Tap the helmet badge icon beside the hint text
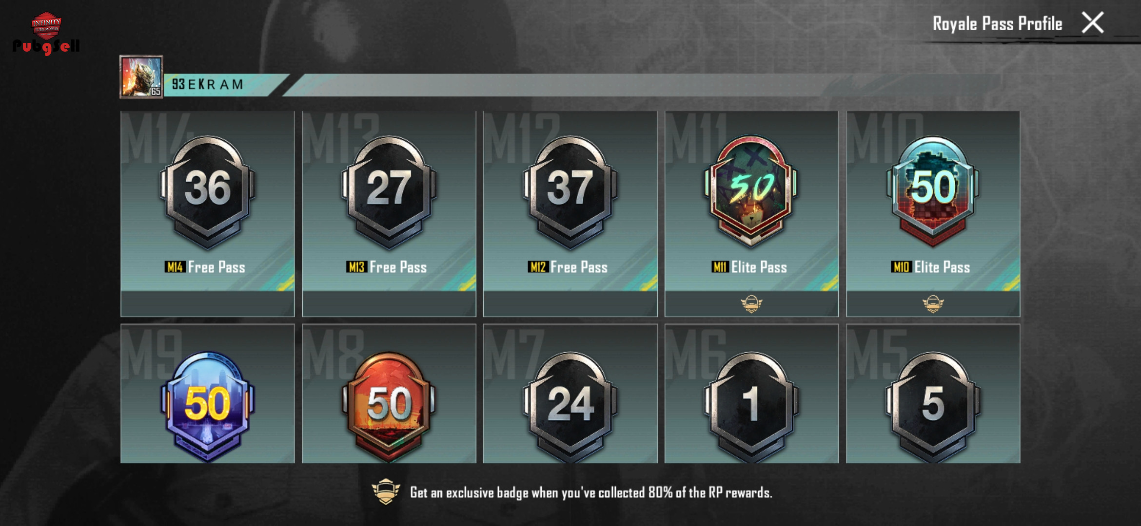The image size is (1141, 526). pyautogui.click(x=386, y=492)
